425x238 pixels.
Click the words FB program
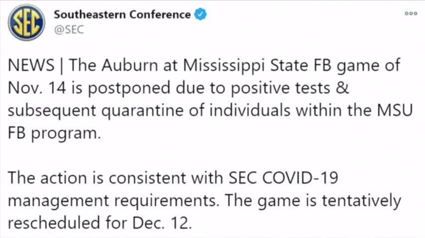point(54,134)
